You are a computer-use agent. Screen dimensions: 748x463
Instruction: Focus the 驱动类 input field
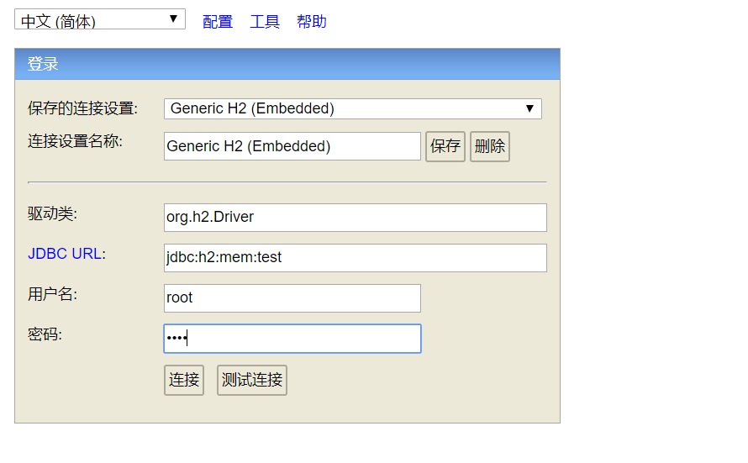coord(355,218)
